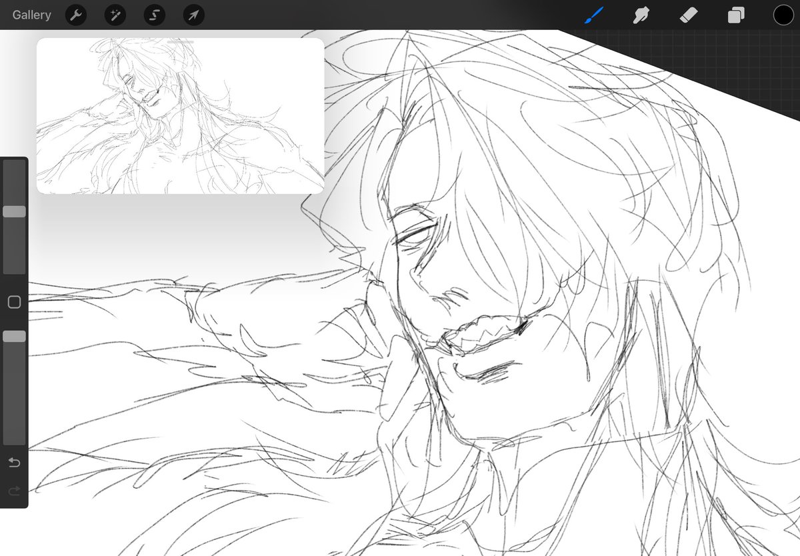Open the Layers panel
This screenshot has width=800, height=556.
[x=736, y=15]
